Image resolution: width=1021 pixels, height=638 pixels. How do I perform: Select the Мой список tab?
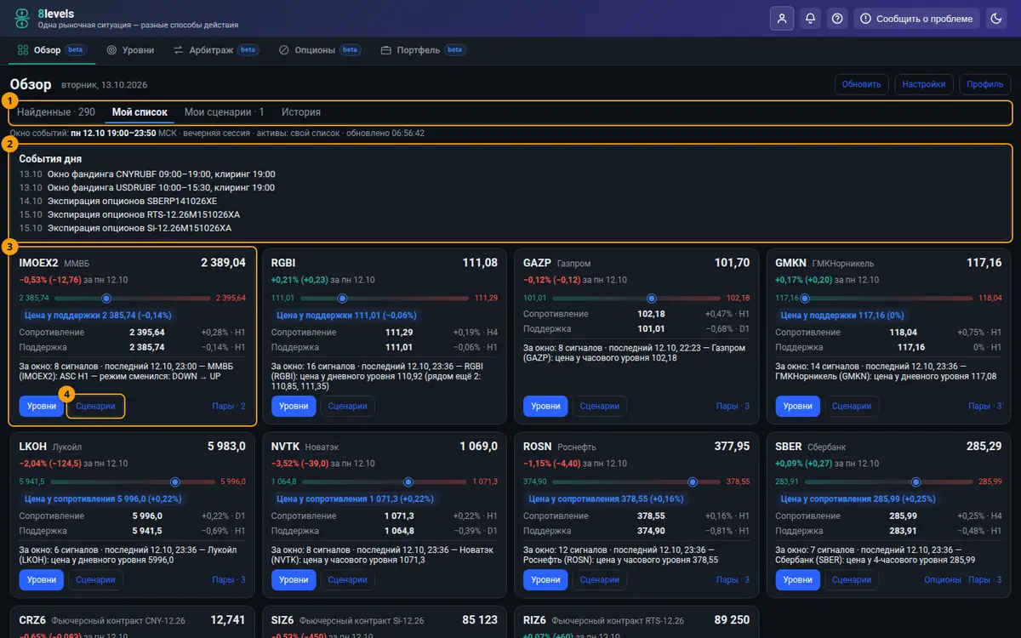(140, 112)
